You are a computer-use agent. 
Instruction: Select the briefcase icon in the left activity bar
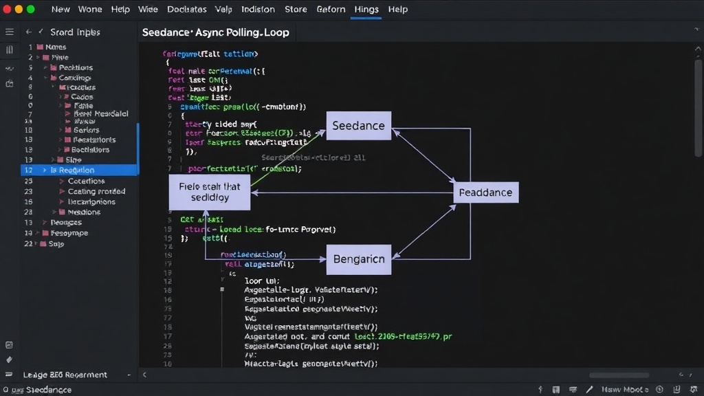(x=10, y=84)
